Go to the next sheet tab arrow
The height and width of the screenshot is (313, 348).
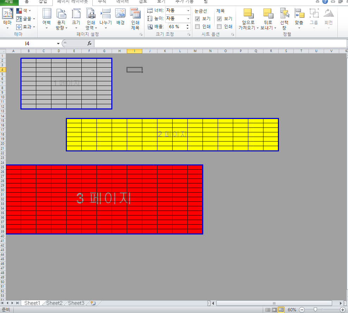12,303
